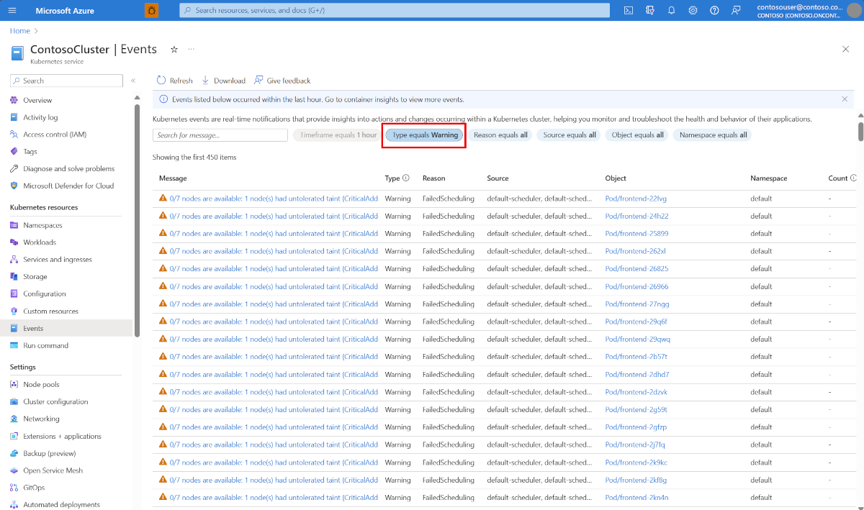Image resolution: width=864 pixels, height=510 pixels.
Task: Open the Namespace equals all filter
Action: point(713,135)
